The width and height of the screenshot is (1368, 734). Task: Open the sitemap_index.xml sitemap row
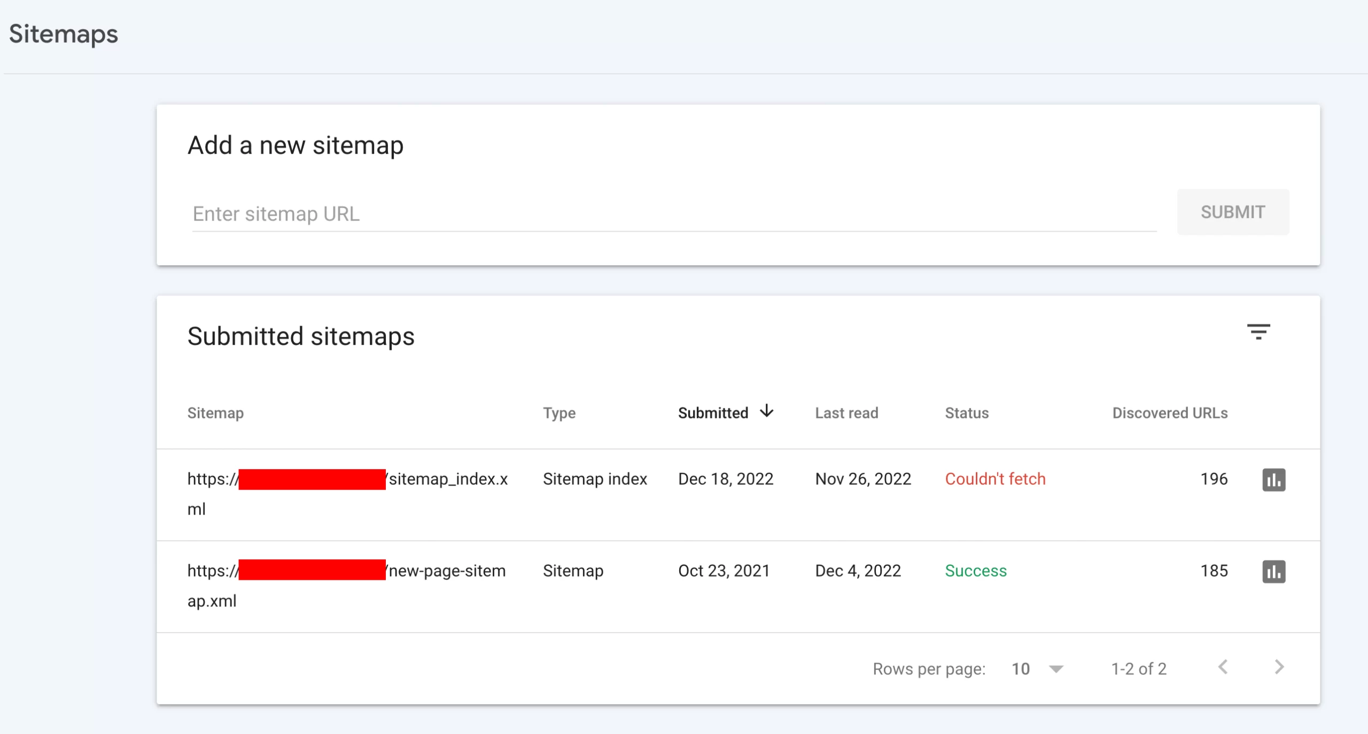(448, 479)
